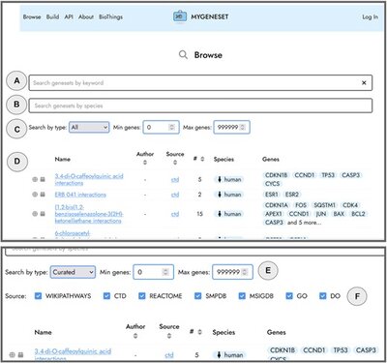Sort by Source in the upper panel table
Screen dimensions: 387x363
tap(175, 163)
